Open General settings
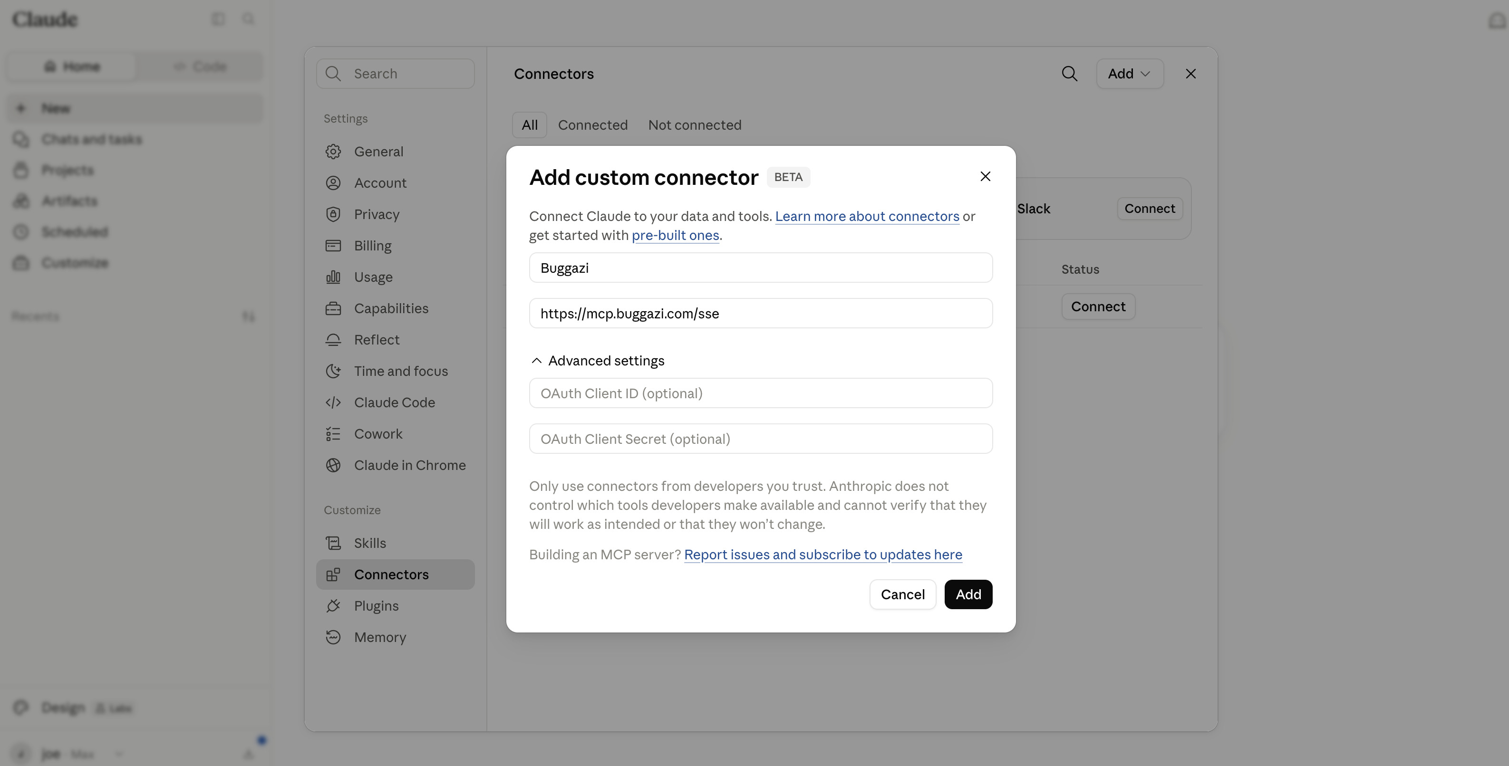This screenshot has height=766, width=1509. pos(396,152)
